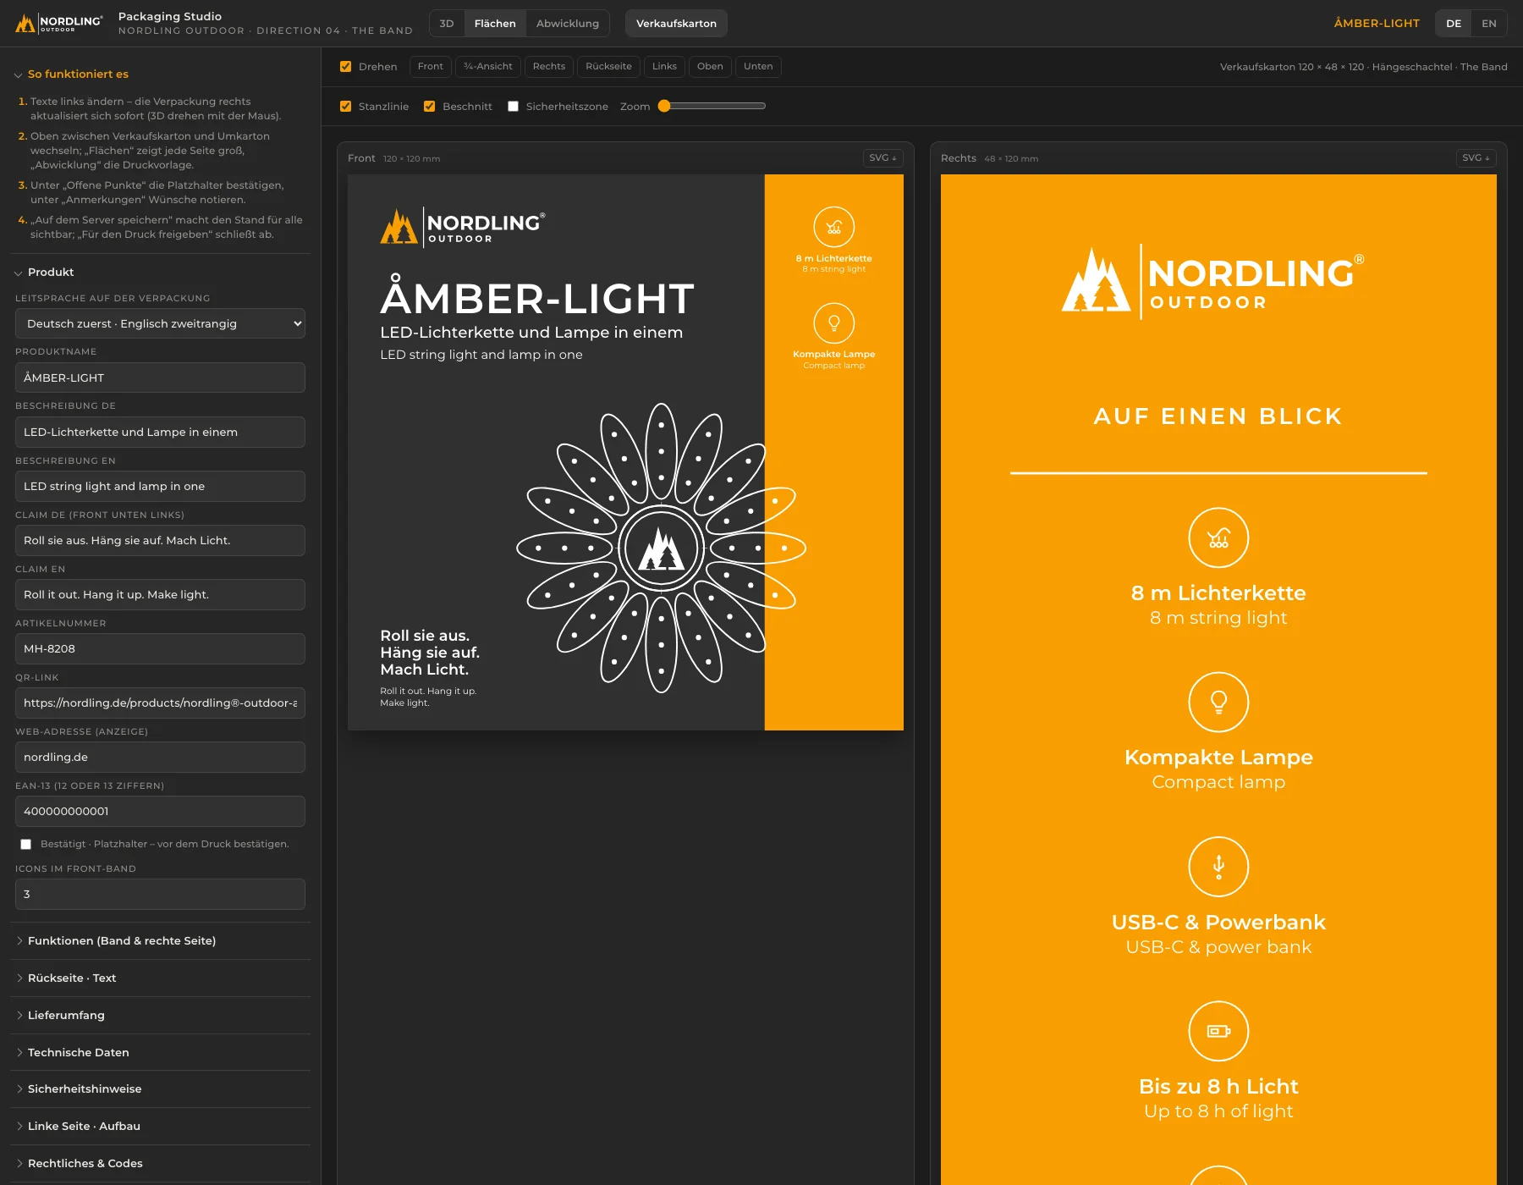Enable the Sicherheitszone checkbox
Image resolution: width=1523 pixels, height=1185 pixels.
(513, 106)
